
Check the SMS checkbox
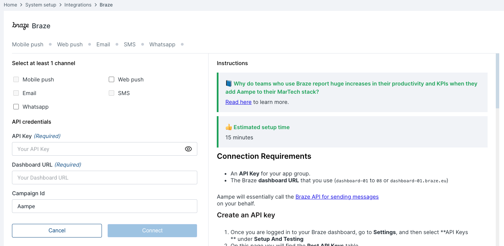tap(111, 93)
